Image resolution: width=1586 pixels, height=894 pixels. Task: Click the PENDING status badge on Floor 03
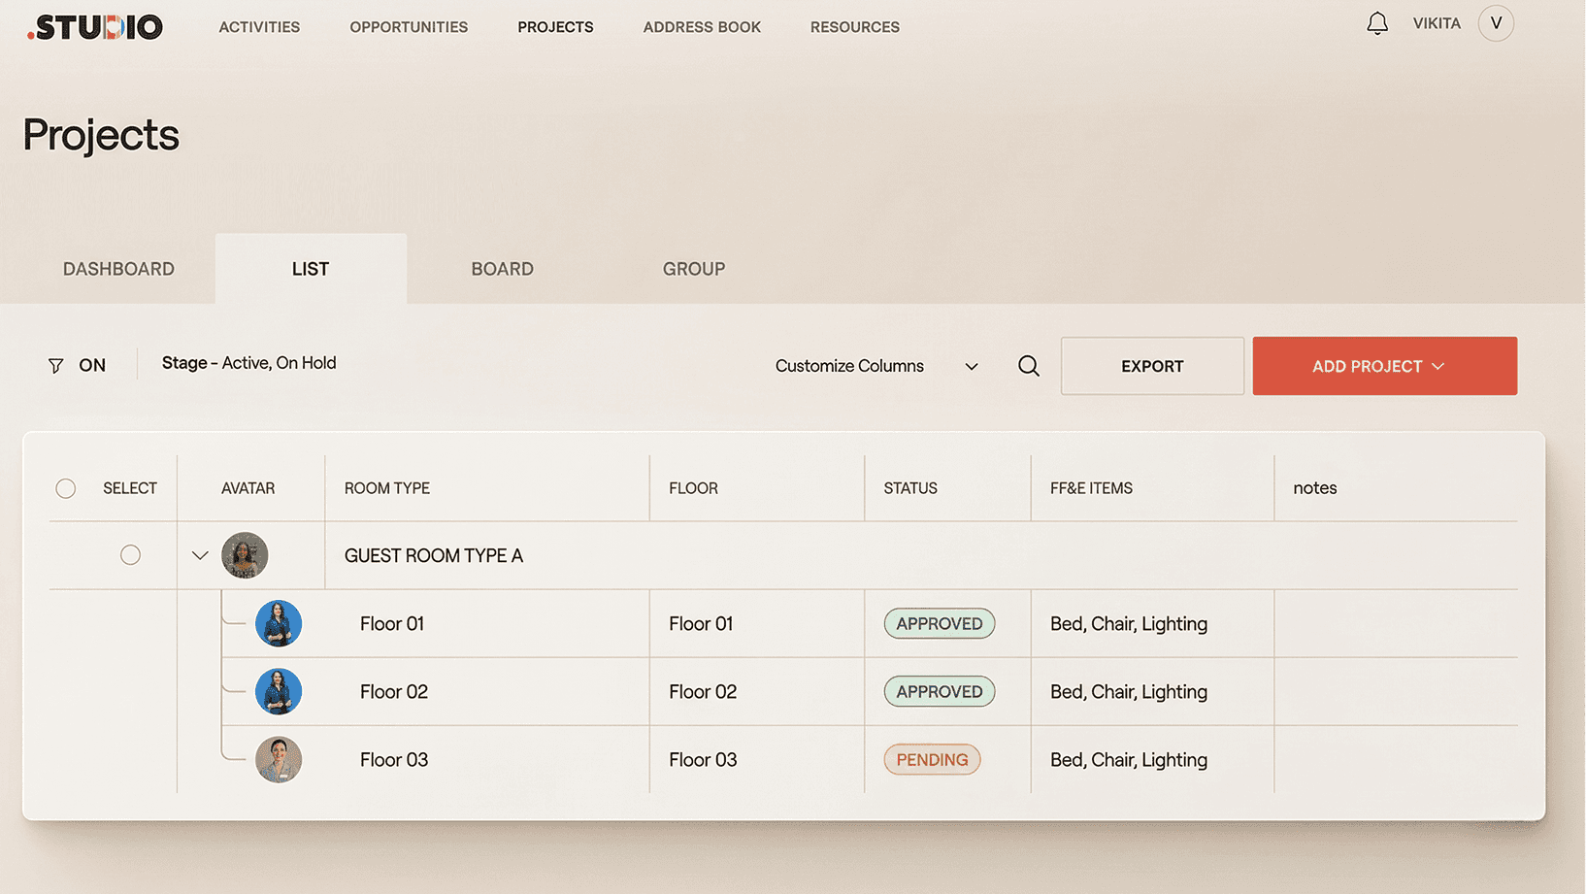point(931,759)
